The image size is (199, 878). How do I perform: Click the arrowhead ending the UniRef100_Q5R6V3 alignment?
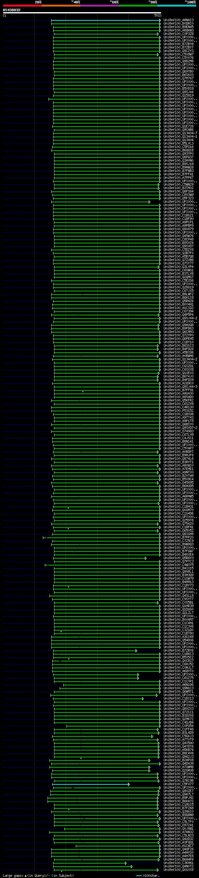click(x=146, y=558)
